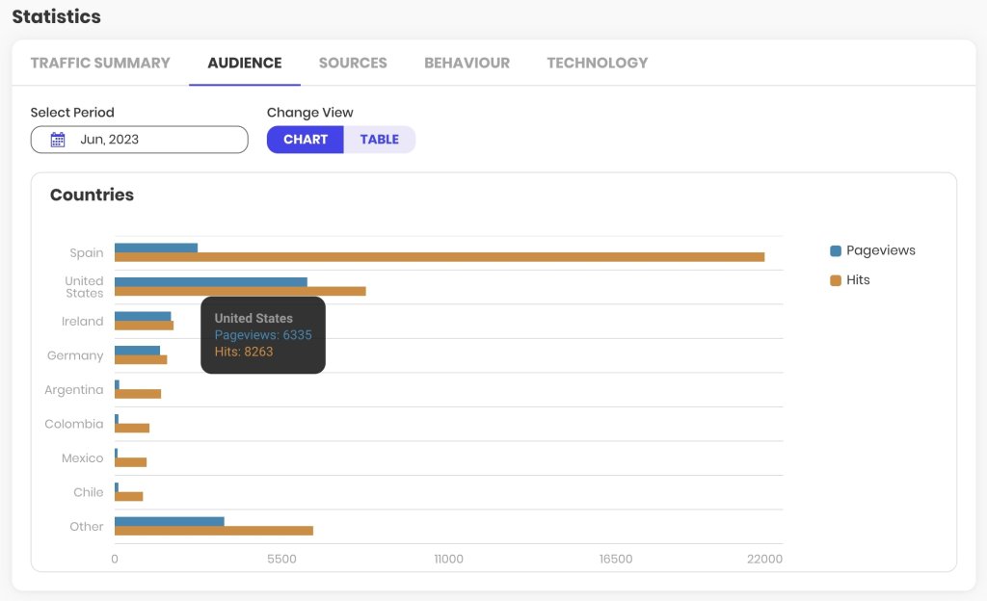This screenshot has height=601, width=987.
Task: Click the Hits legend label
Action: point(858,279)
